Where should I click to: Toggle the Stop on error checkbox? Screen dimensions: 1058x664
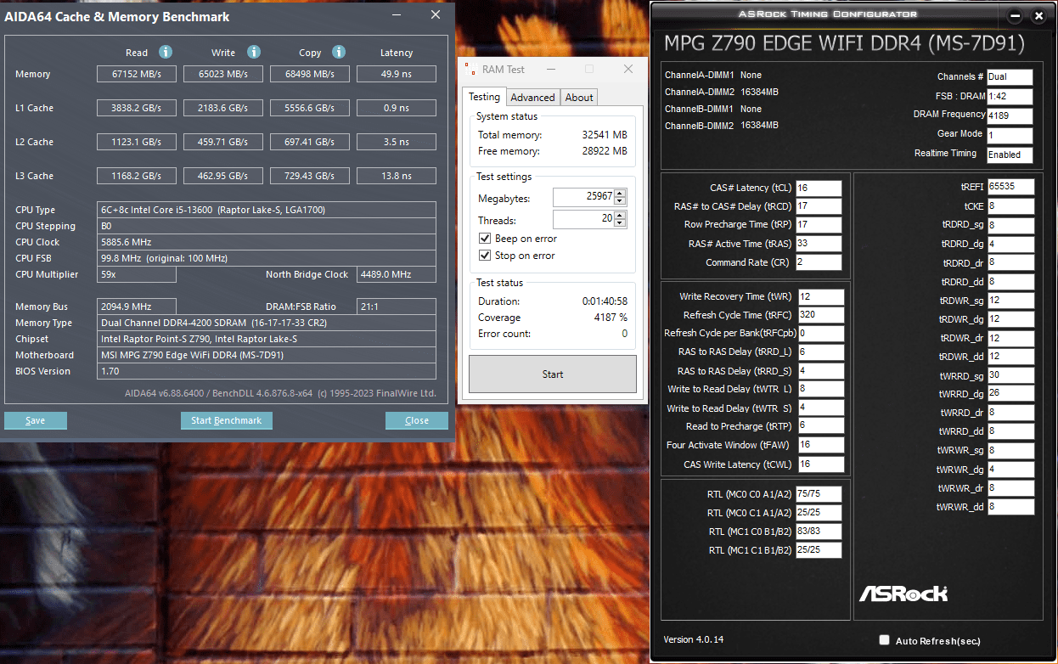pos(485,255)
